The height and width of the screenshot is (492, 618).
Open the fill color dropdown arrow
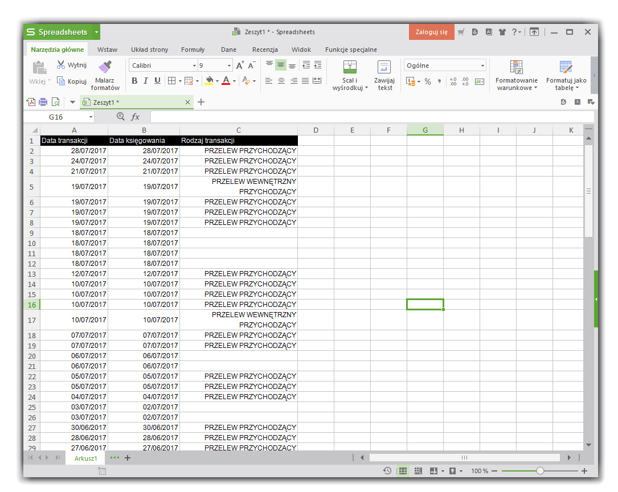217,81
